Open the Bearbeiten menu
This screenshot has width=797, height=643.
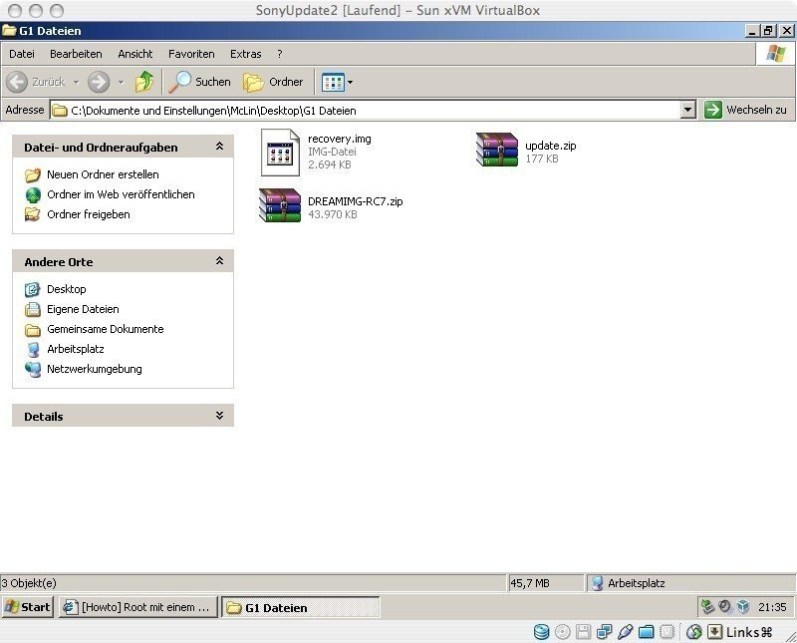point(76,54)
